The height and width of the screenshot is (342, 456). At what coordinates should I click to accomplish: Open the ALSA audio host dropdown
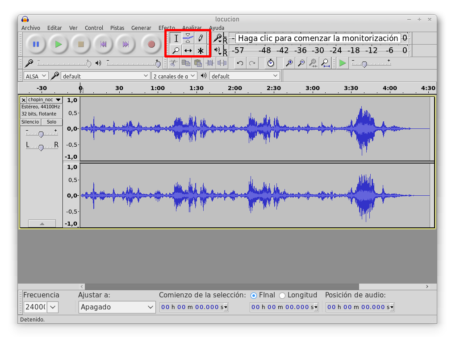[36, 76]
